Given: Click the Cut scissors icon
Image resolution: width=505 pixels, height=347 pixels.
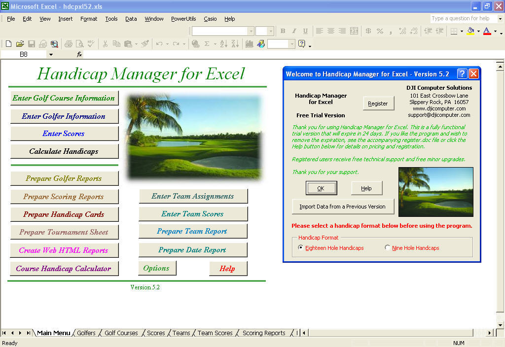Looking at the screenshot, I should click(105, 44).
